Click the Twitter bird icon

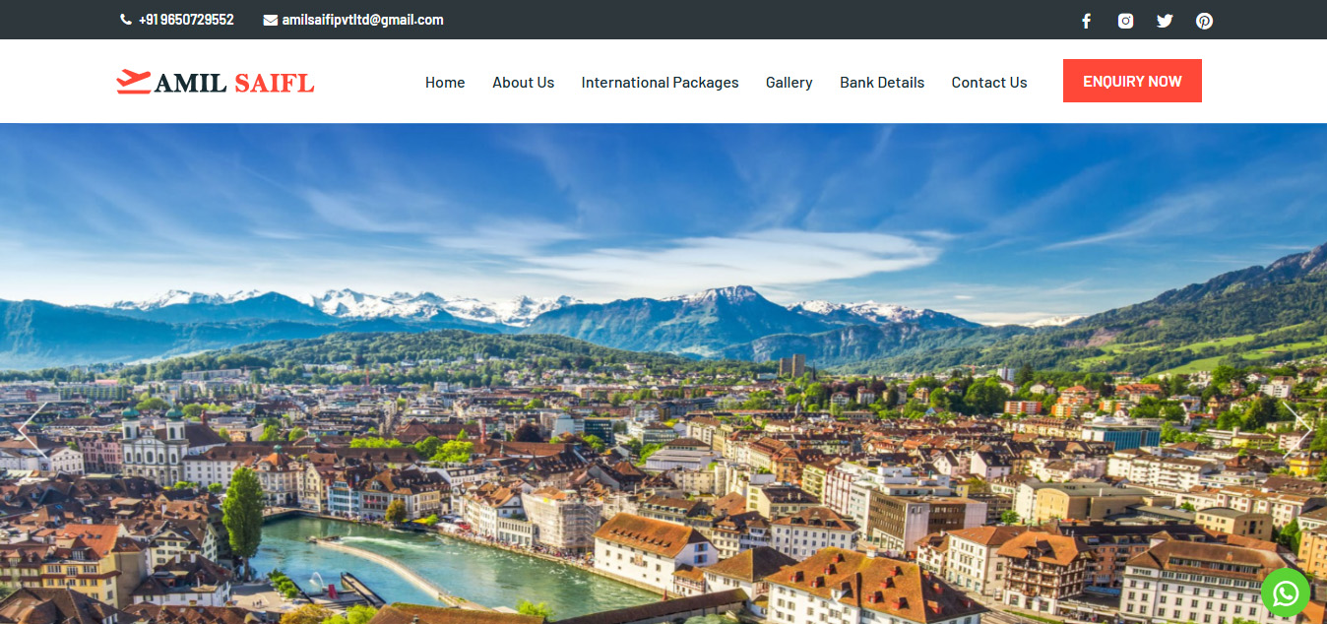pyautogui.click(x=1165, y=21)
